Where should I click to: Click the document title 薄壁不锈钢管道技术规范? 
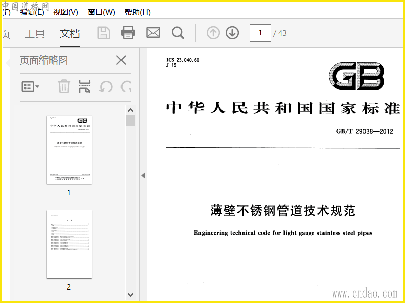(x=283, y=210)
